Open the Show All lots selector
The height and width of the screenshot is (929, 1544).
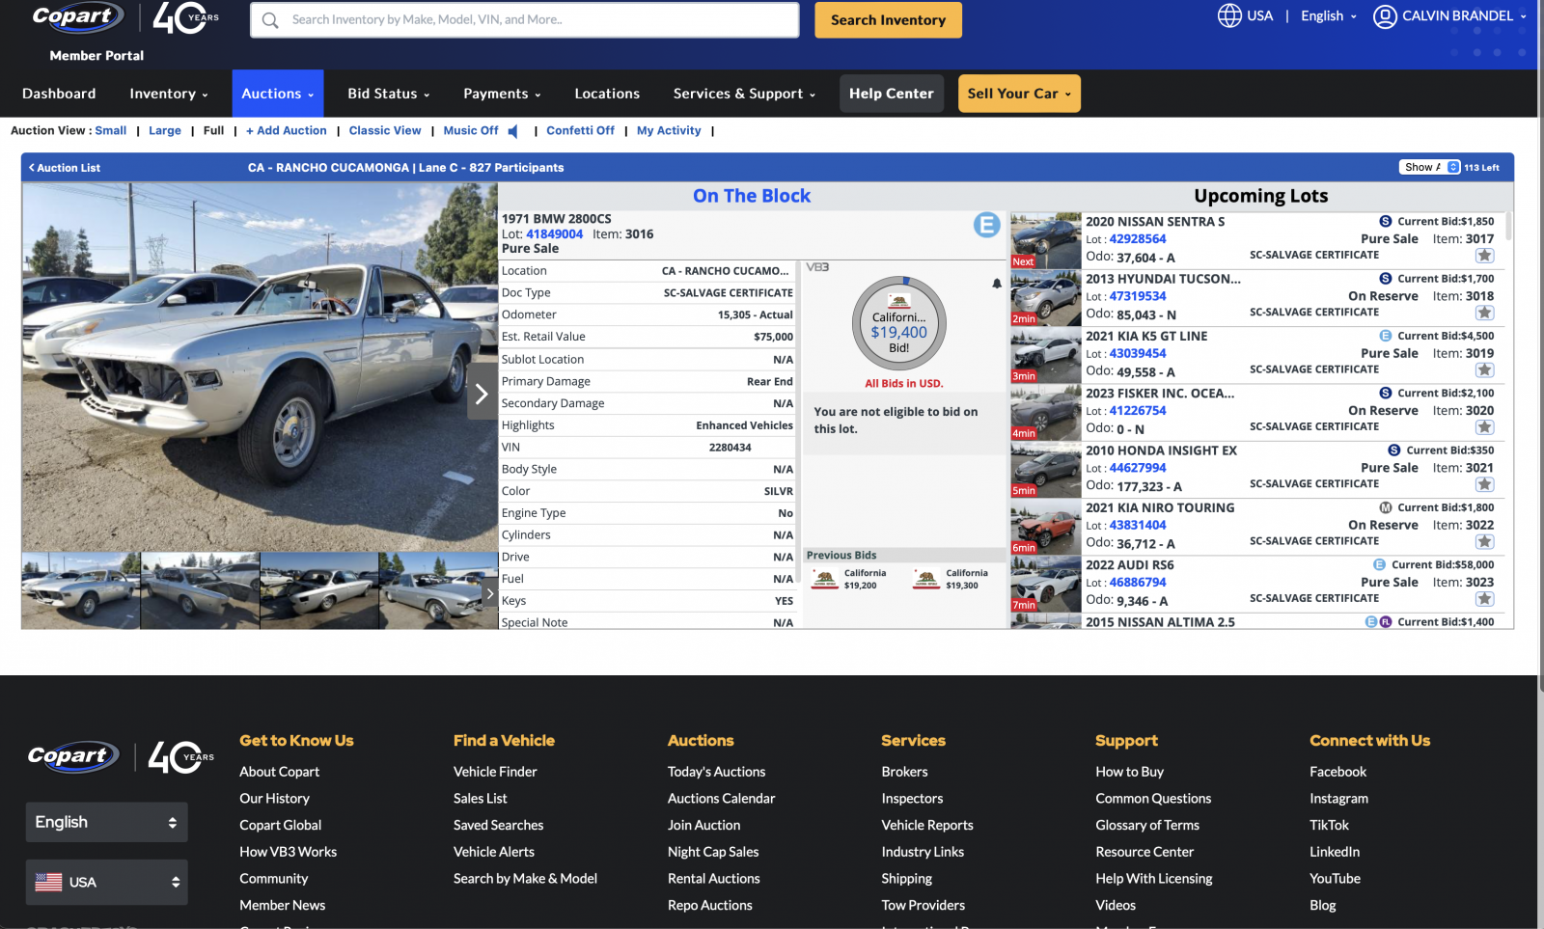tap(1430, 167)
